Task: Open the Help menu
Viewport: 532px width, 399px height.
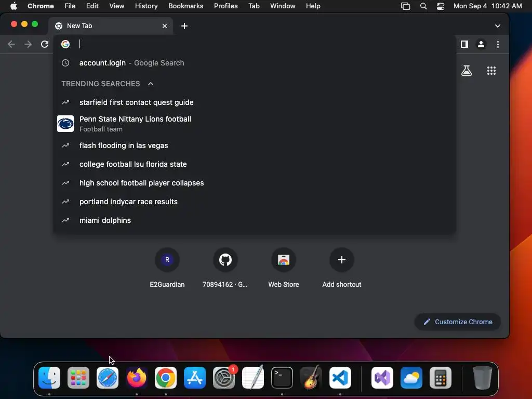Action: pyautogui.click(x=313, y=6)
